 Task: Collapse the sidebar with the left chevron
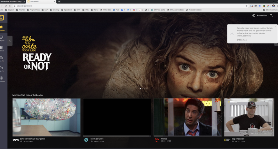pos(10,41)
